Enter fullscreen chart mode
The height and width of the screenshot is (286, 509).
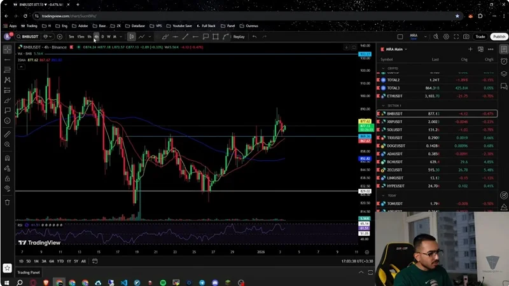(x=457, y=36)
